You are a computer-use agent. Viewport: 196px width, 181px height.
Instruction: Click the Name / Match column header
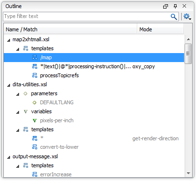70,29
